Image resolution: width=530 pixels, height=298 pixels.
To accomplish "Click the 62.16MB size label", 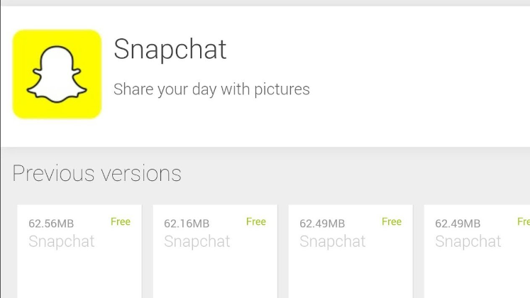I will tap(187, 223).
